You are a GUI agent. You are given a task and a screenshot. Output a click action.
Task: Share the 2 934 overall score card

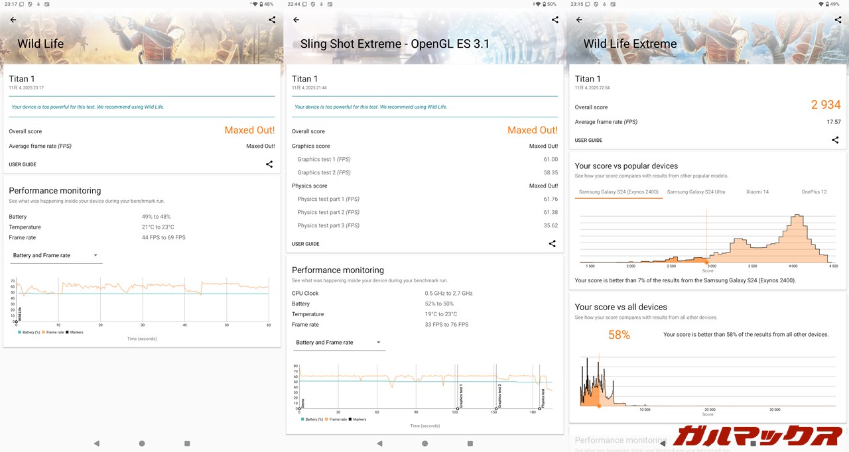pyautogui.click(x=835, y=140)
